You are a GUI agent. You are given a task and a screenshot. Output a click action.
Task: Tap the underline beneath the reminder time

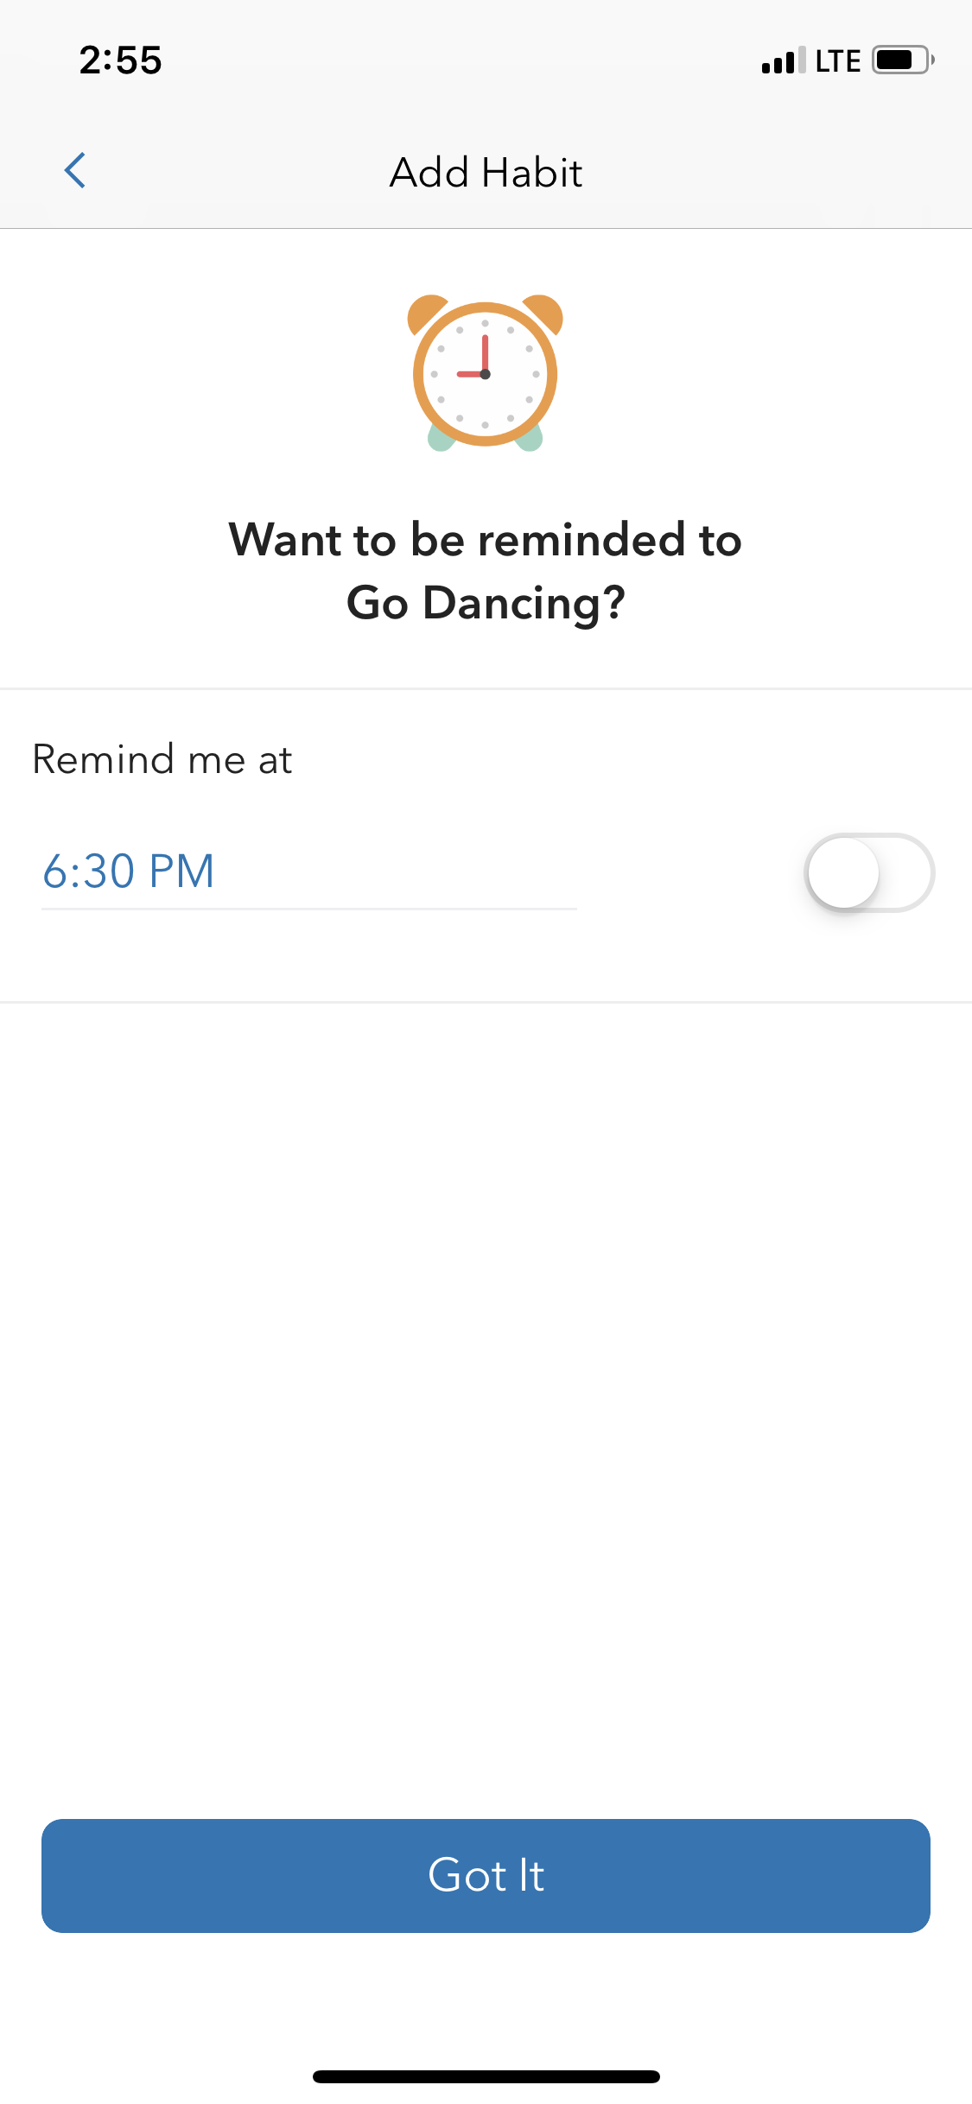(x=309, y=909)
